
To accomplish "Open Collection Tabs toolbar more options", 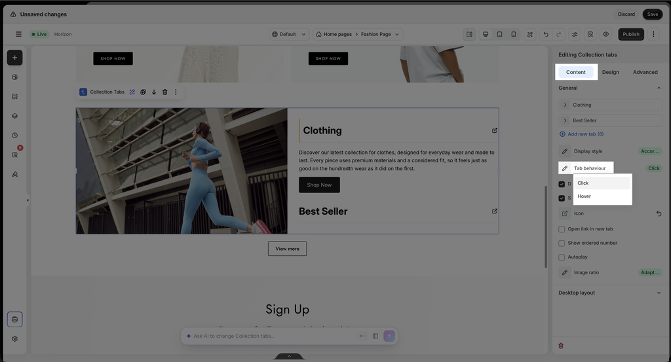I will pyautogui.click(x=176, y=92).
